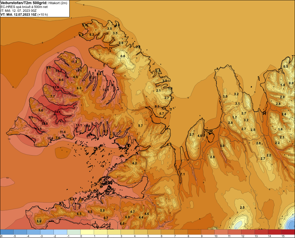Click the valid time 'VT: Mið. 12.07.2023 10Z'

tap(19, 14)
